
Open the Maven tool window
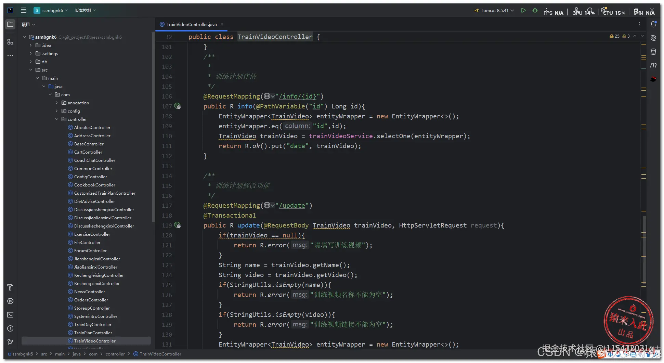(653, 65)
